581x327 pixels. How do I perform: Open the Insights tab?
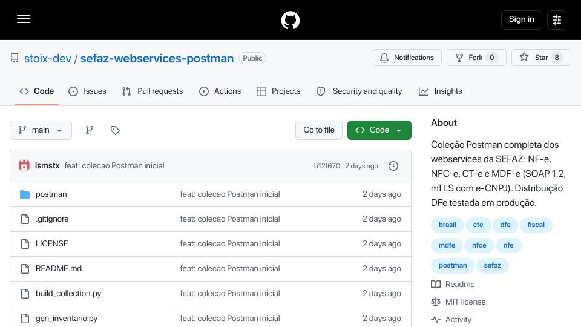click(x=440, y=91)
